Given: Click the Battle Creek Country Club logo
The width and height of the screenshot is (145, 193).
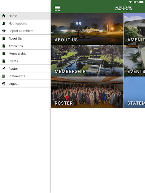Looking at the screenshot, I should (x=123, y=8).
